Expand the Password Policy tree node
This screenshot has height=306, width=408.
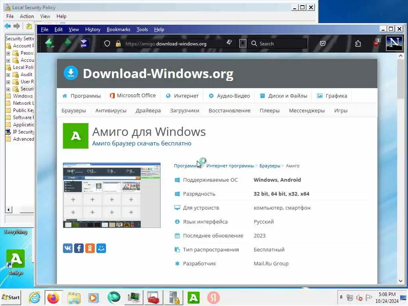(8, 53)
